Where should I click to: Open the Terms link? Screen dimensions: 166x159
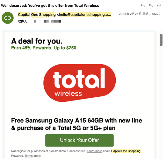(x=29, y=156)
